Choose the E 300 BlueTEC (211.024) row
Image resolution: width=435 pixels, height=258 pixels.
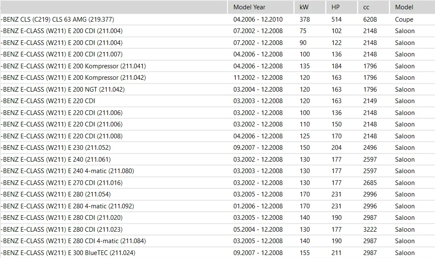coord(217,253)
